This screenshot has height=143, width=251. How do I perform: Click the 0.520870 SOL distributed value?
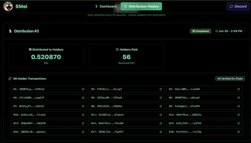click(46, 57)
